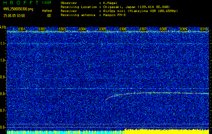
Task: Click the timestamp 25.06.05 03:00
Action: [14, 16]
